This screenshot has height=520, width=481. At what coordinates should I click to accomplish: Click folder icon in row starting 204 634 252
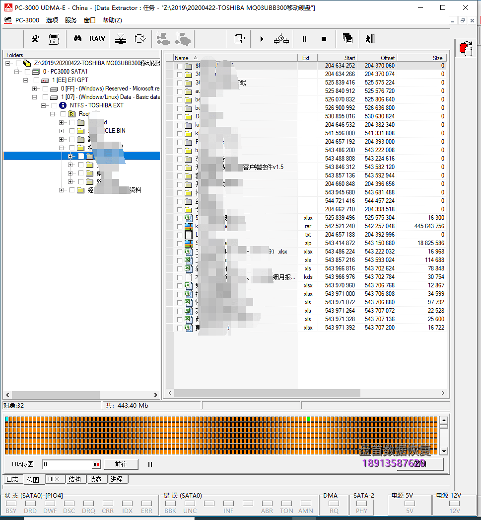[188, 66]
